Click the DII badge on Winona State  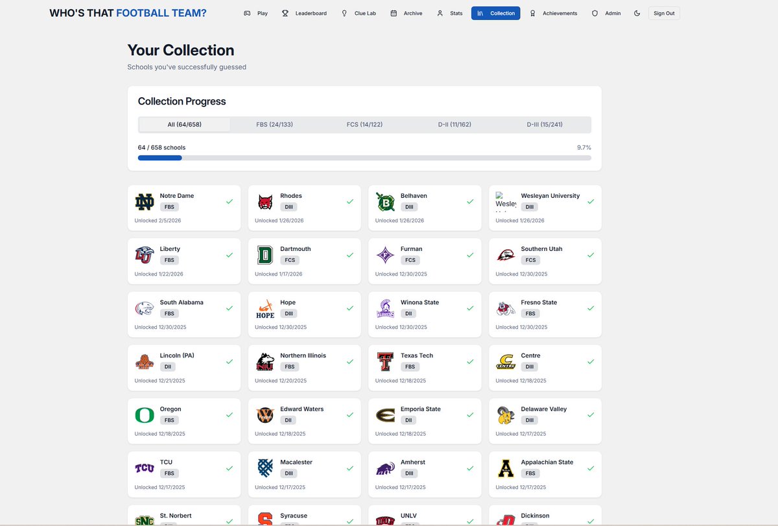[x=408, y=313]
